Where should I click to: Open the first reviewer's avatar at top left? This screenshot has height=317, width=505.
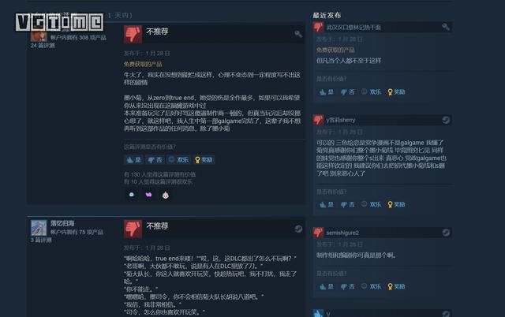click(x=39, y=36)
